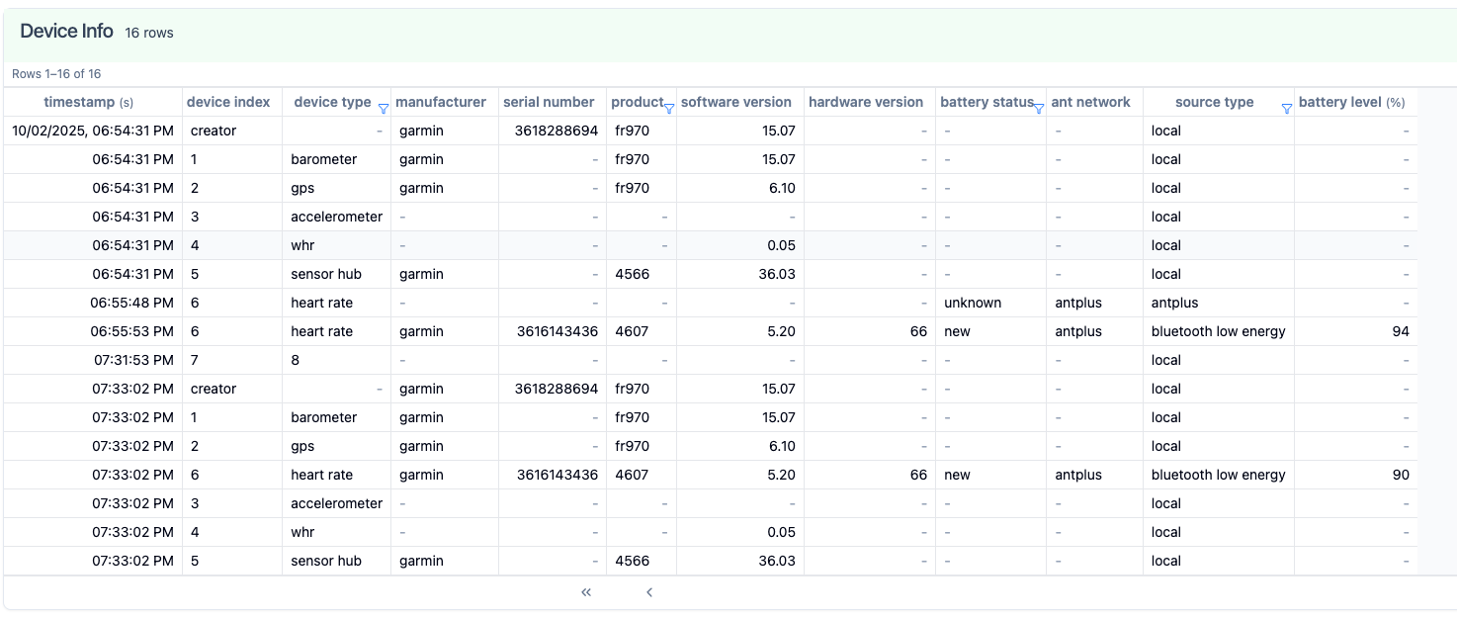Sort by software version header
The height and width of the screenshot is (619, 1457).
735,102
